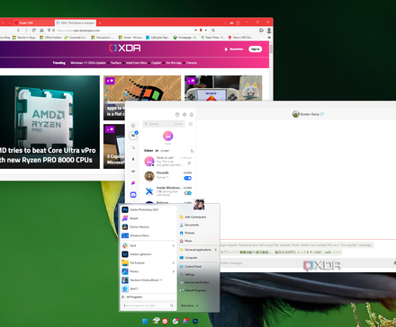Open Start11 from the Start menu

(x=148, y=289)
